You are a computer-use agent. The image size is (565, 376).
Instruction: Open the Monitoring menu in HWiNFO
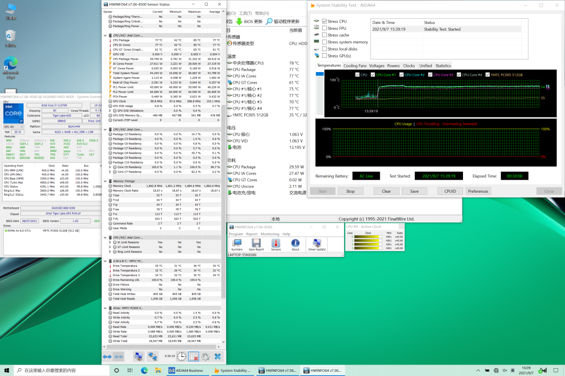click(x=270, y=234)
